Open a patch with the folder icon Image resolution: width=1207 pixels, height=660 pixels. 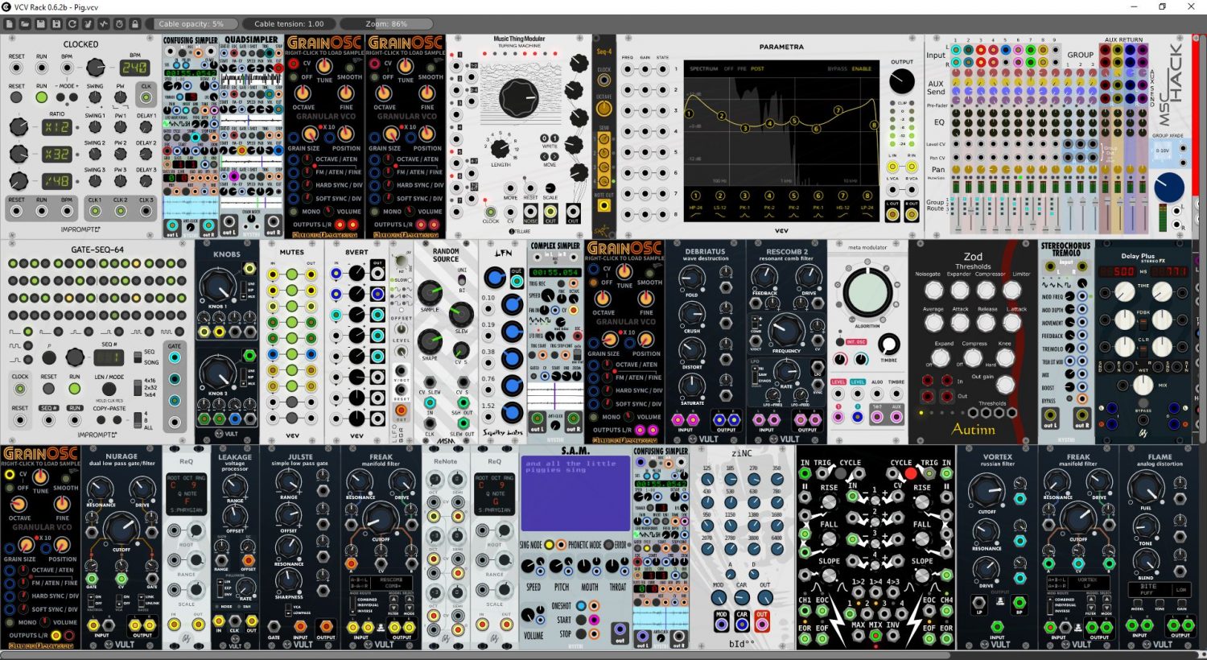point(26,24)
